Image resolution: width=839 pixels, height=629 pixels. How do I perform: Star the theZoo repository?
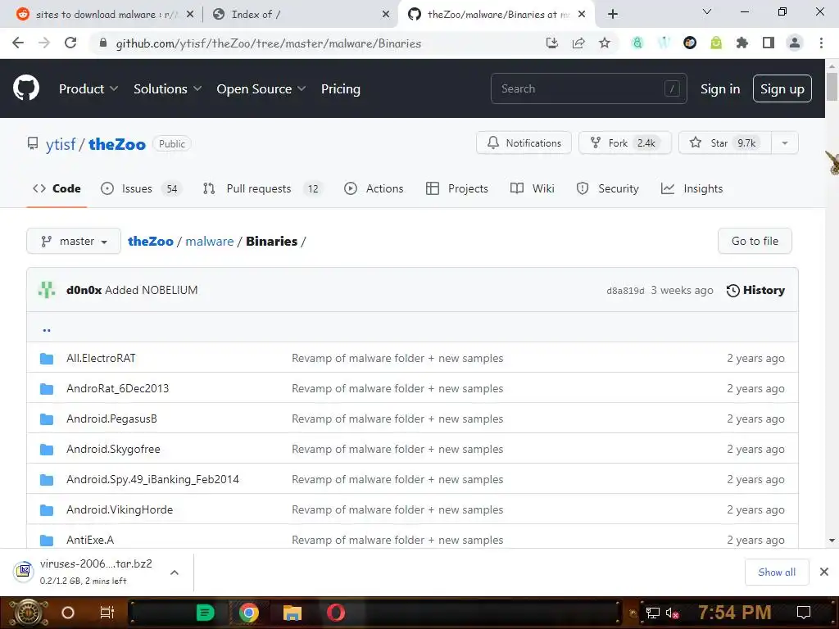click(724, 143)
